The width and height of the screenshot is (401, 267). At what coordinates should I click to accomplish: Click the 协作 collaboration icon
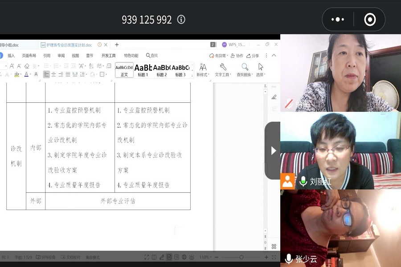[x=237, y=56]
